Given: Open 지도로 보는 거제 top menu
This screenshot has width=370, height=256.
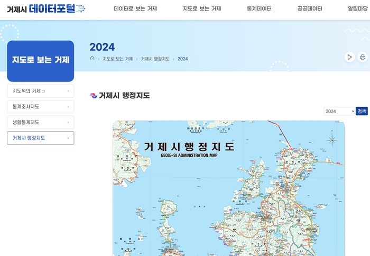Looking at the screenshot, I should [x=202, y=9].
